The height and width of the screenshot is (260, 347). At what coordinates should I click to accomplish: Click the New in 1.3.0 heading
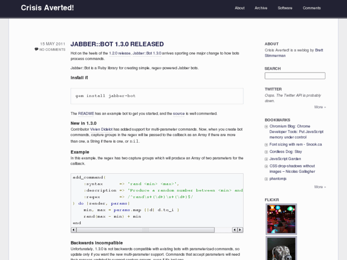click(x=84, y=123)
